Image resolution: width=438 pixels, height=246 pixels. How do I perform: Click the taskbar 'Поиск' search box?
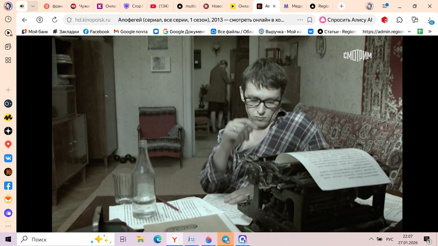(x=66, y=239)
